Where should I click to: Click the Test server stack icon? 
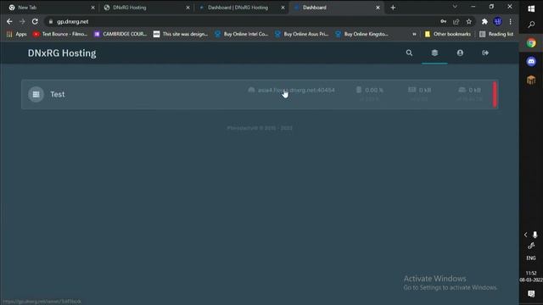[x=36, y=94]
